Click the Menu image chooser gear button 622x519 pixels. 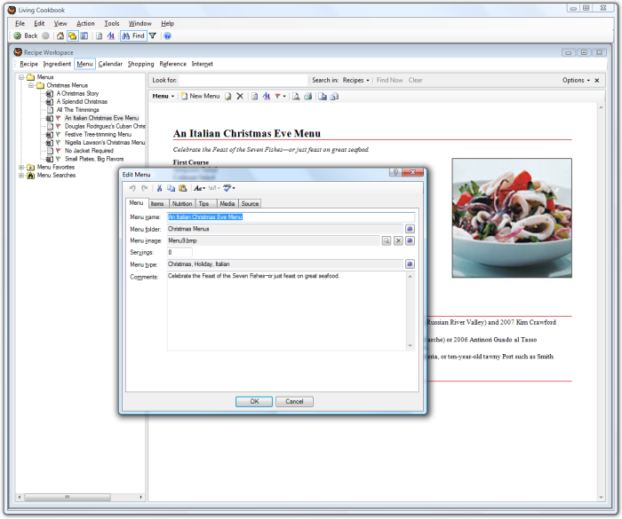410,241
